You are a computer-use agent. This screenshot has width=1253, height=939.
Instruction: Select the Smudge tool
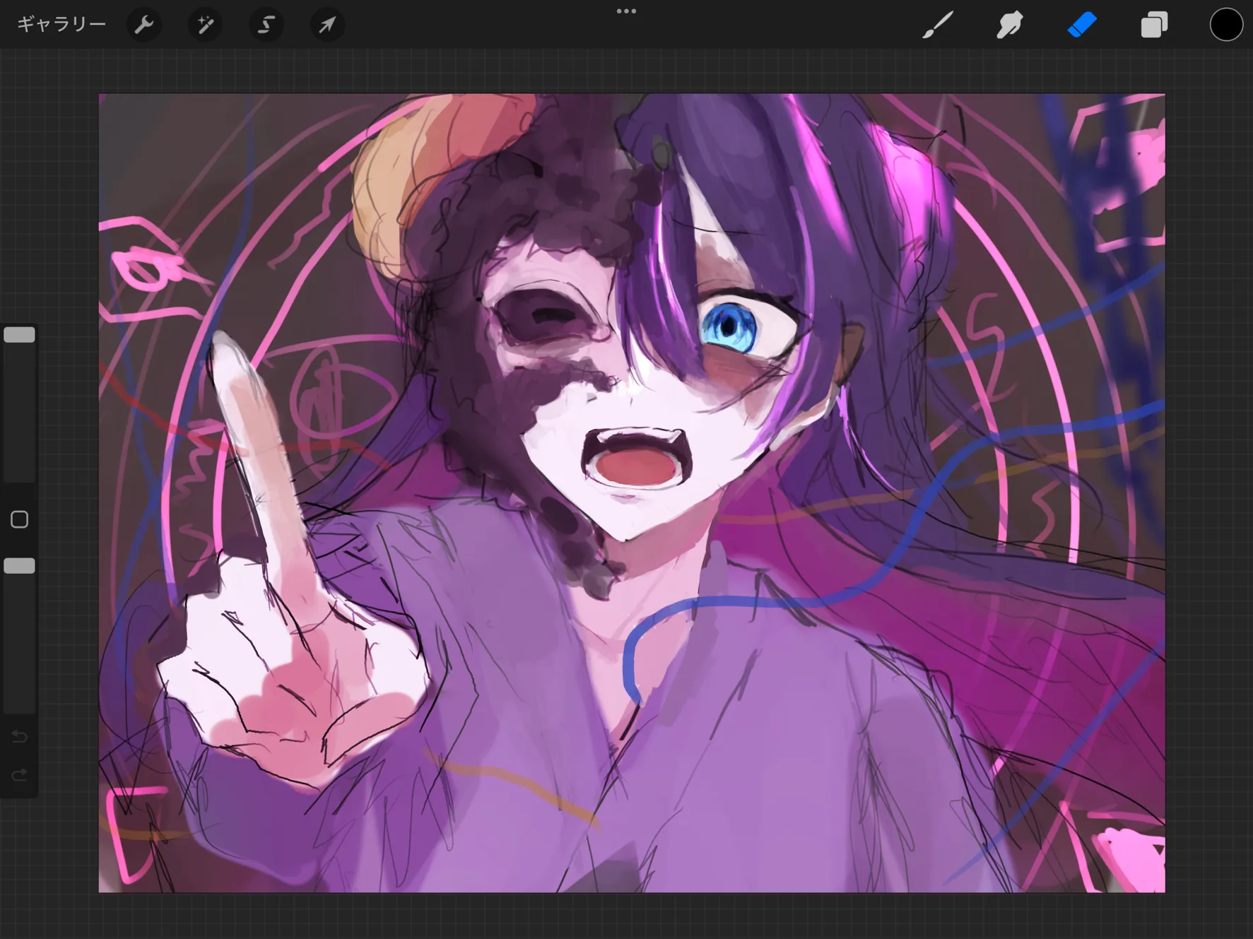[1010, 25]
